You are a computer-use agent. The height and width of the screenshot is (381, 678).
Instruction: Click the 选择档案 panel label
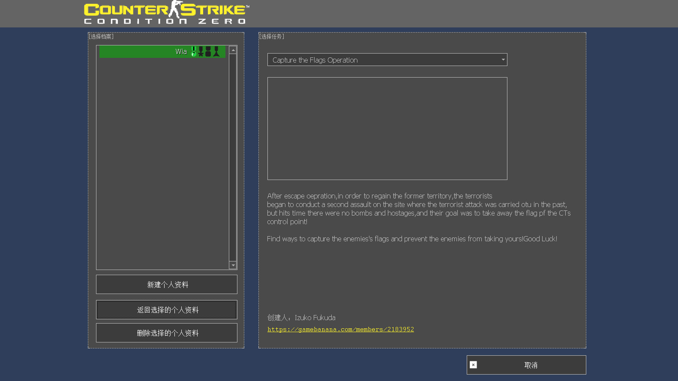[x=101, y=36]
